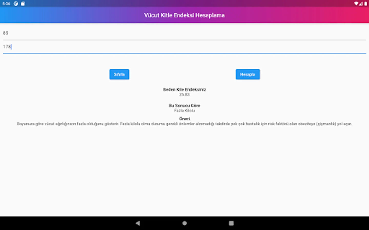369x230 pixels.
Task: Tap the Bu Sonucu Göre heading
Action: tap(184, 106)
